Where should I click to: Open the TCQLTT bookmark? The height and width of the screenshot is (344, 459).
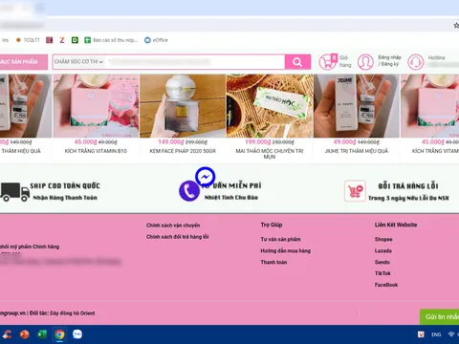click(28, 40)
